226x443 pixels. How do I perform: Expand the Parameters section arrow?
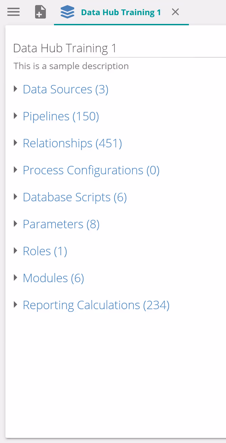pyautogui.click(x=16, y=224)
